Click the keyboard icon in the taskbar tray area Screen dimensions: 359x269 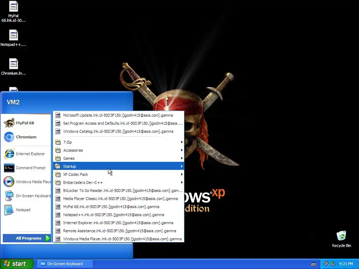click(313, 264)
